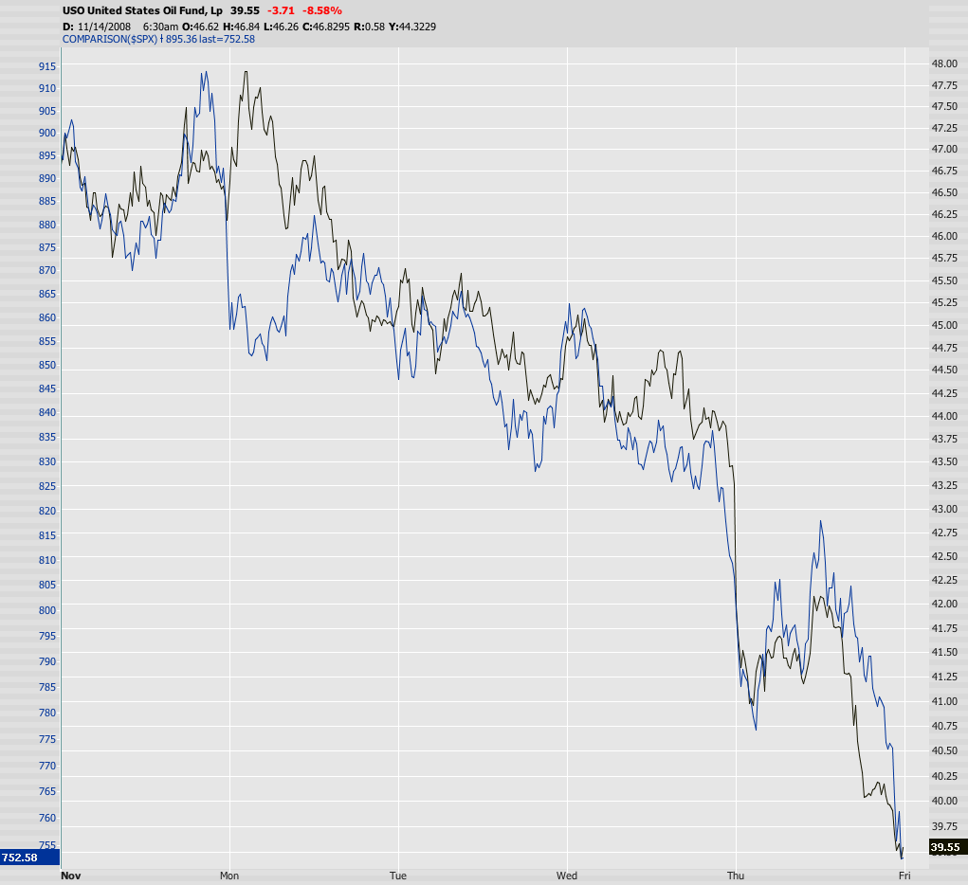The image size is (968, 885).
Task: Click the 800 level on left SPX axis
Action: coord(46,610)
